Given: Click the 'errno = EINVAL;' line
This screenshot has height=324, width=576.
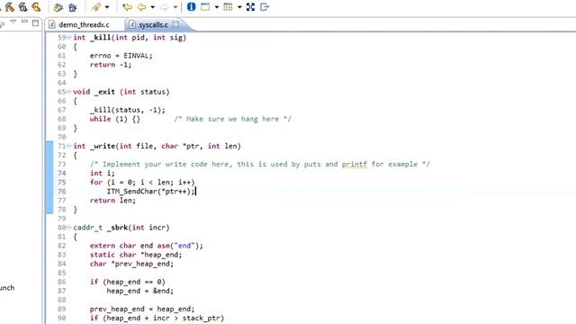Looking at the screenshot, I should click(x=121, y=56).
